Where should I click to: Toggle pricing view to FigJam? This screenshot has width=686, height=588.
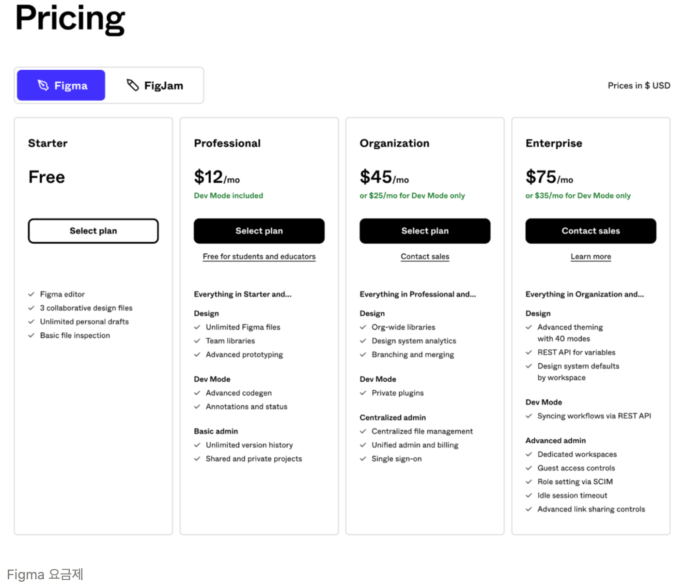pyautogui.click(x=155, y=85)
